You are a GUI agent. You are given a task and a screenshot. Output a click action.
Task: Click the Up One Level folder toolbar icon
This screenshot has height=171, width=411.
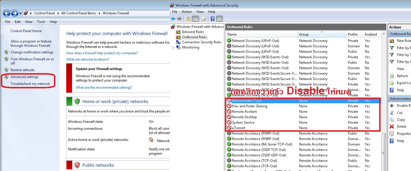coord(188,19)
